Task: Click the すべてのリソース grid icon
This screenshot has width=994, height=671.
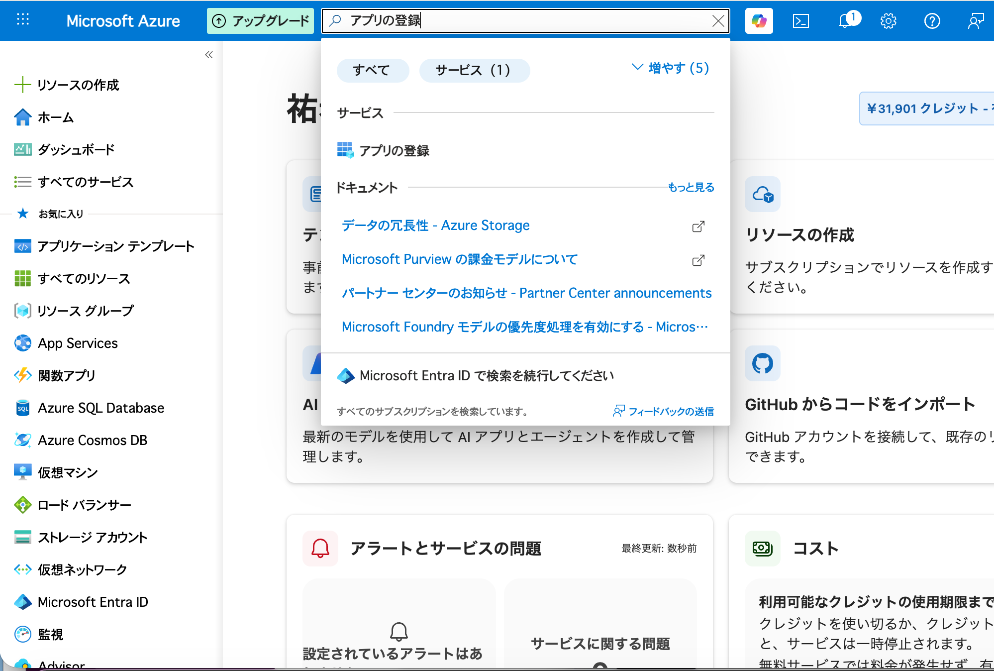Action: point(23,279)
